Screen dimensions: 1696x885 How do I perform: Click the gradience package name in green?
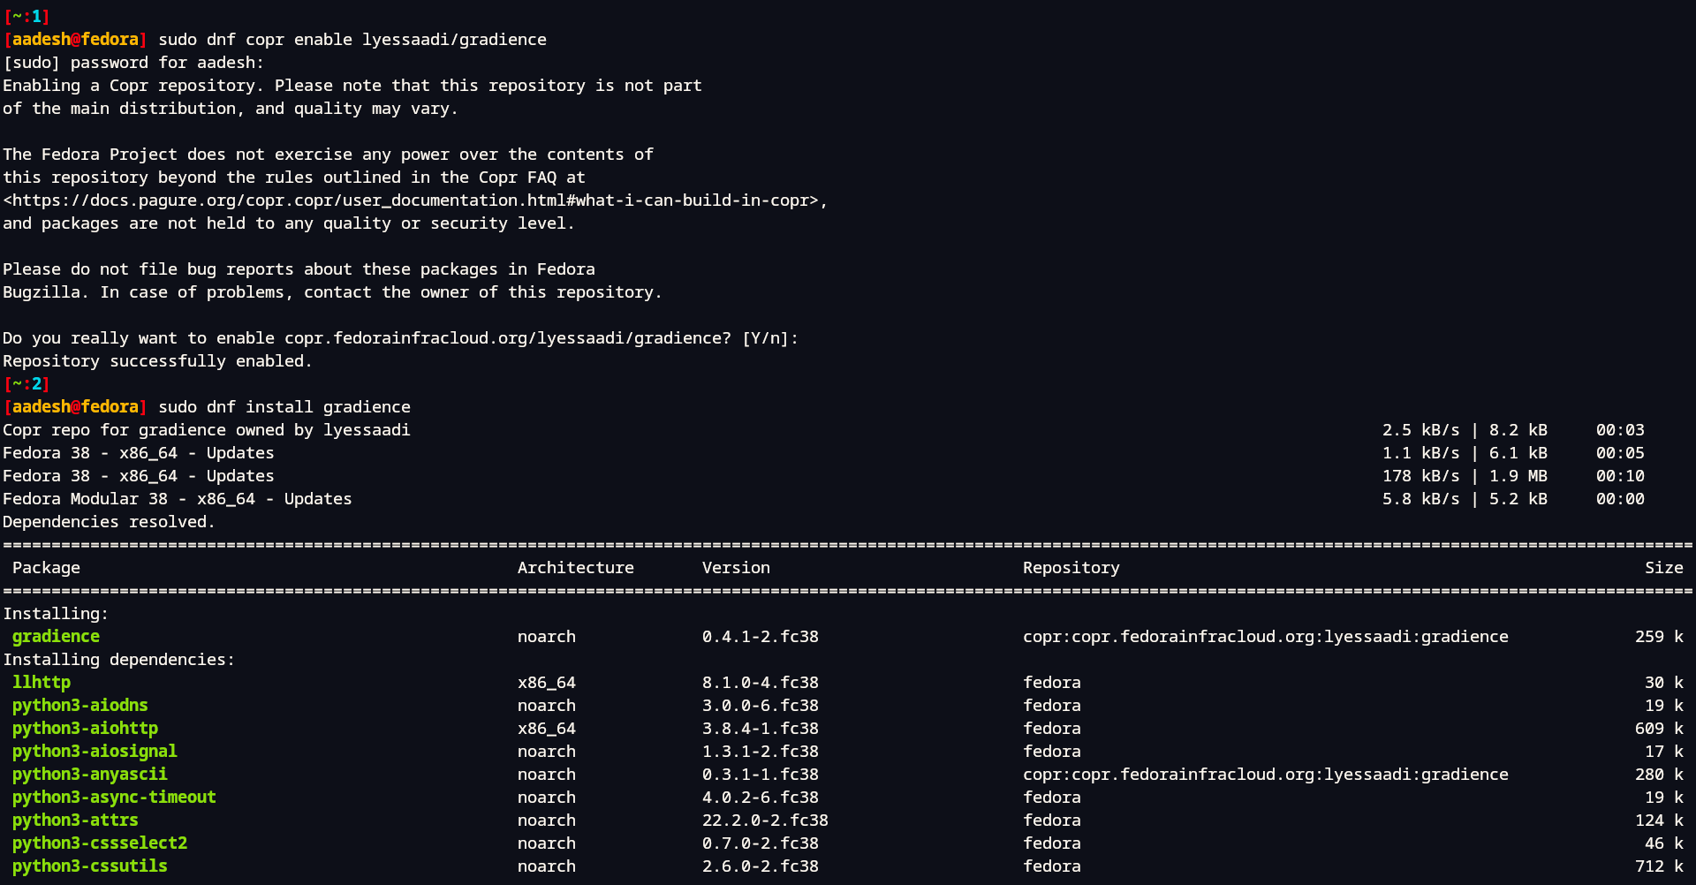[x=55, y=636]
